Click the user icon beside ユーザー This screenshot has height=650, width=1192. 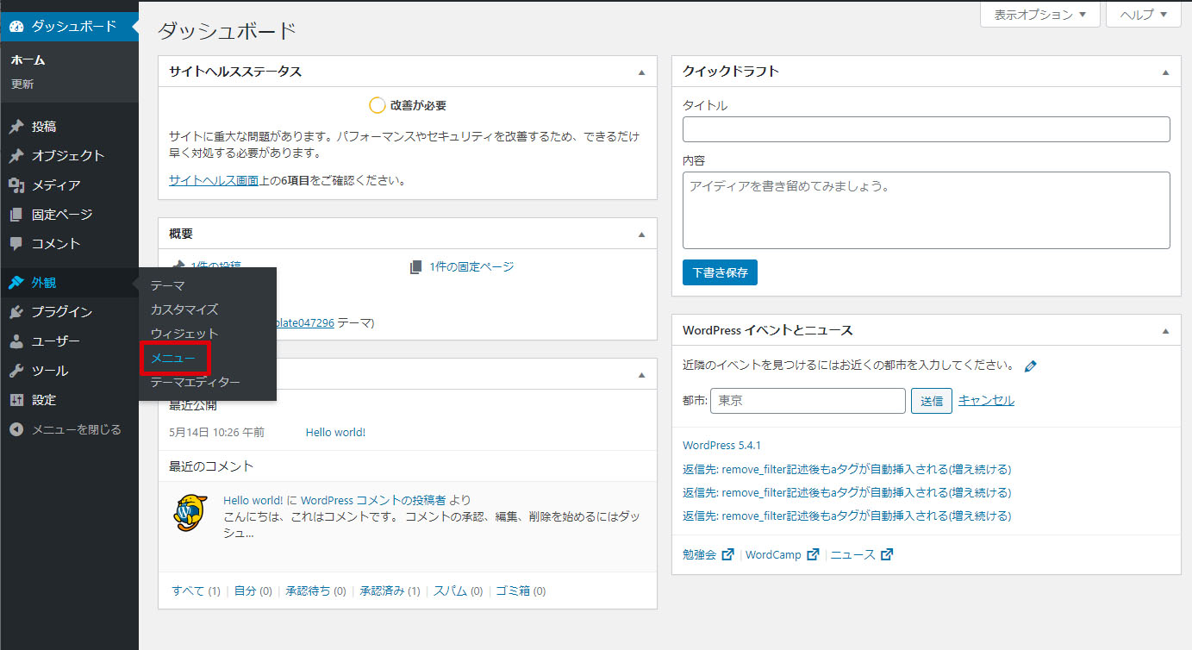coord(16,341)
